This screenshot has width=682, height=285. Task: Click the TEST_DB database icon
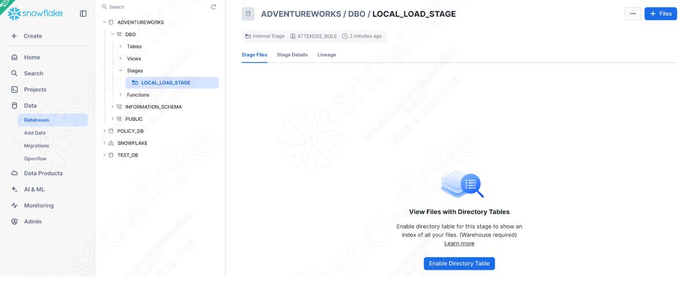tap(111, 155)
